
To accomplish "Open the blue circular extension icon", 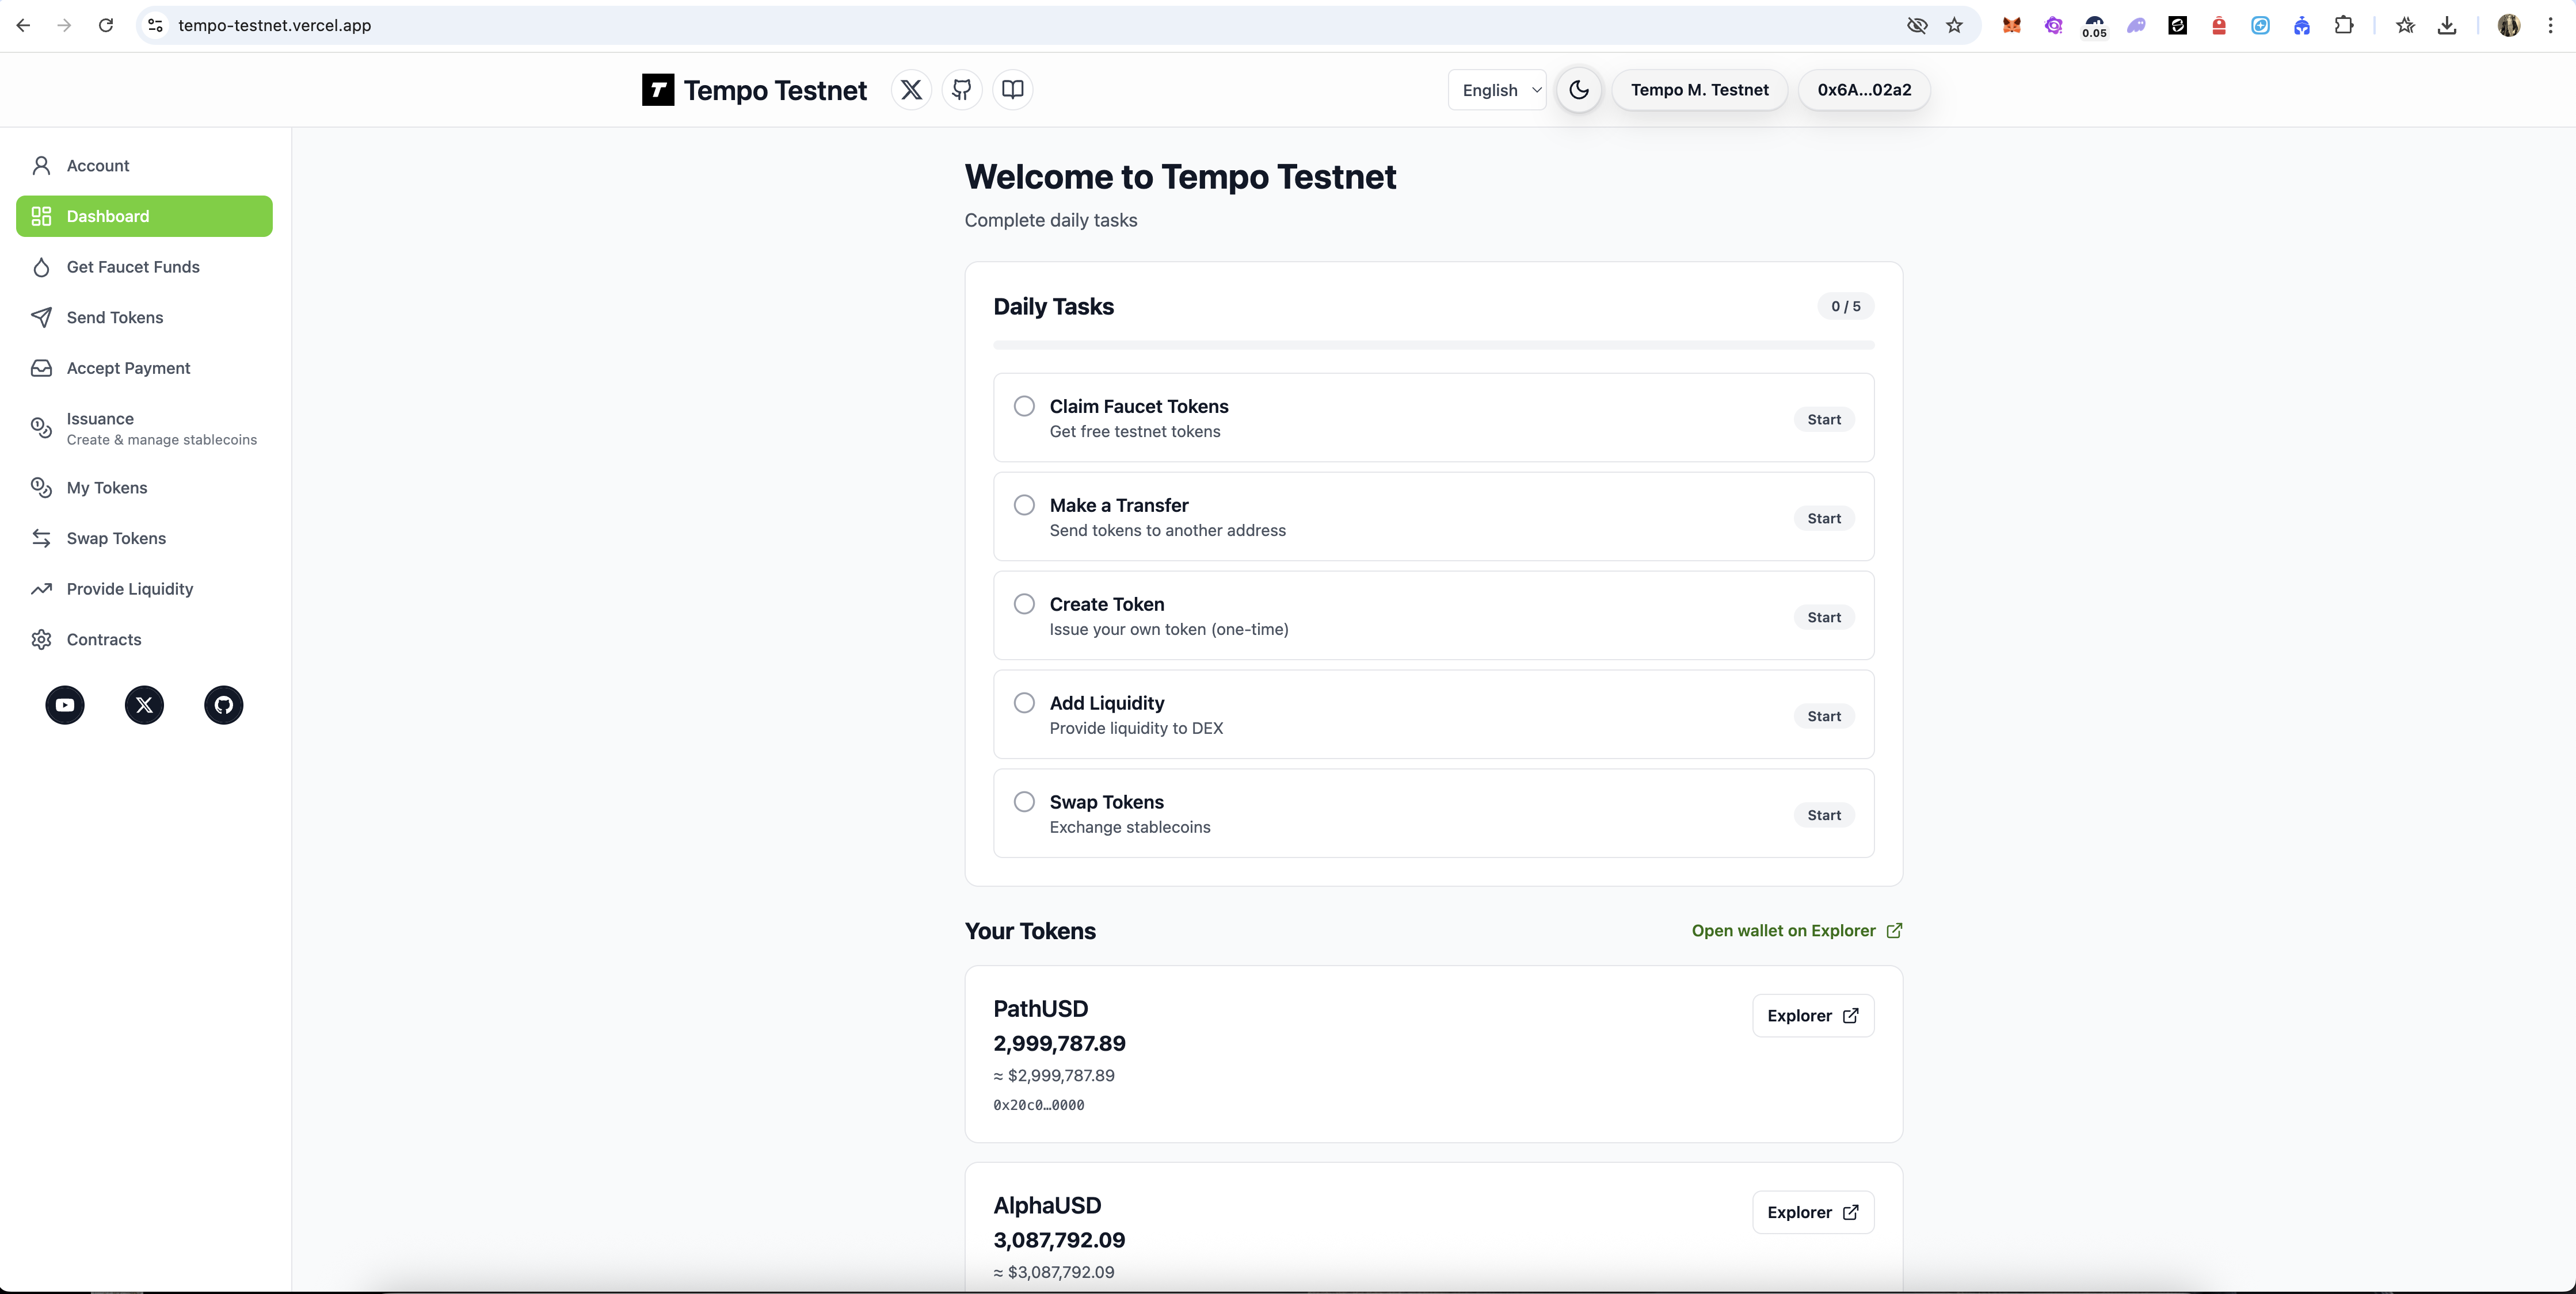I will click(2260, 26).
